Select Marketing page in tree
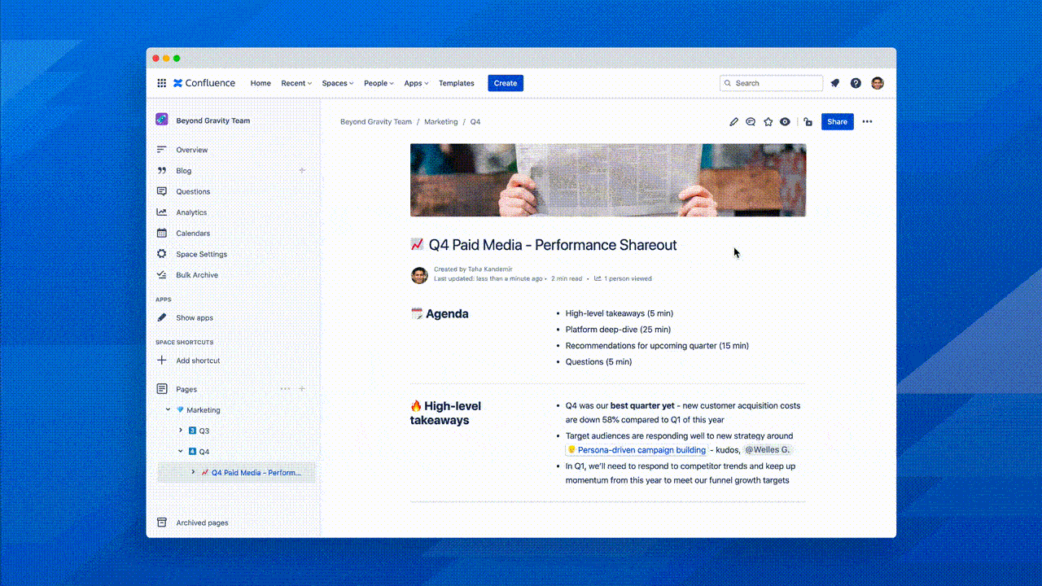This screenshot has width=1042, height=586. point(204,410)
